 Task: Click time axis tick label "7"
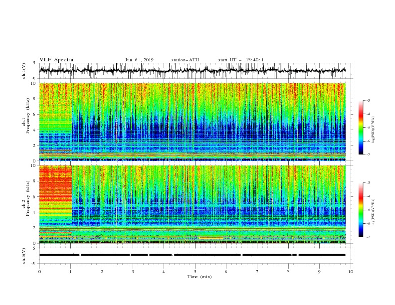click(257, 272)
